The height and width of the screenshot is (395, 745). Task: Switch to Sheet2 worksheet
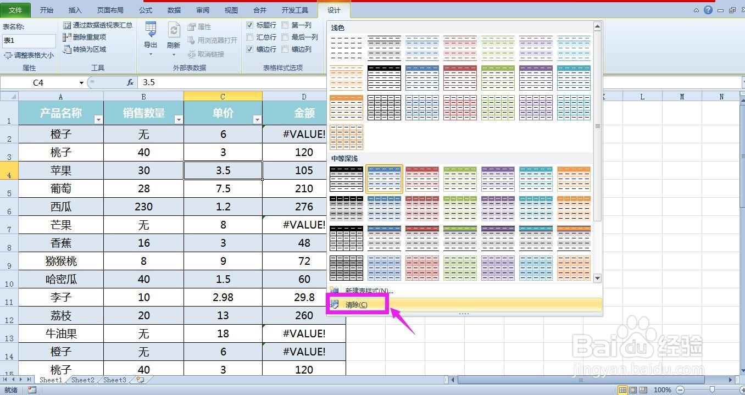[x=82, y=380]
